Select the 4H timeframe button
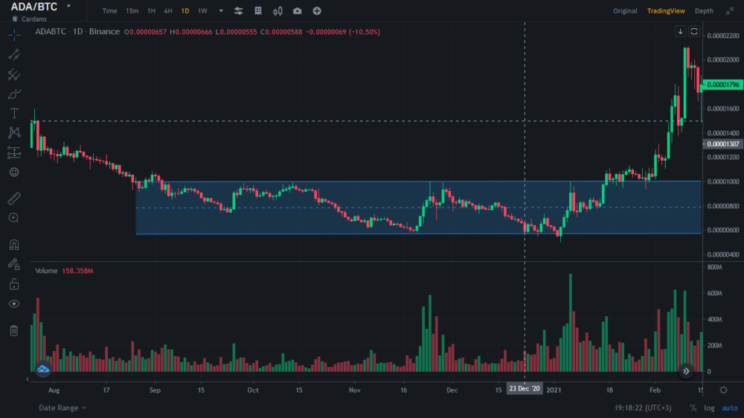The height and width of the screenshot is (418, 744). click(168, 11)
